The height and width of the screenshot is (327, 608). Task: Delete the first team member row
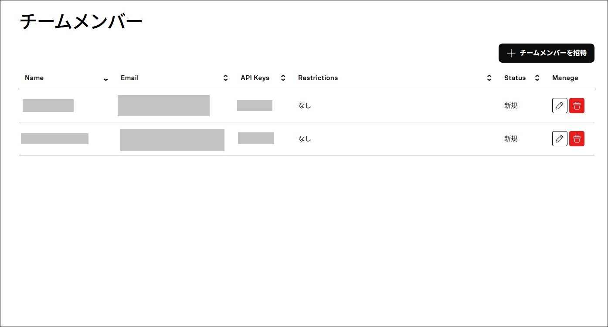577,105
